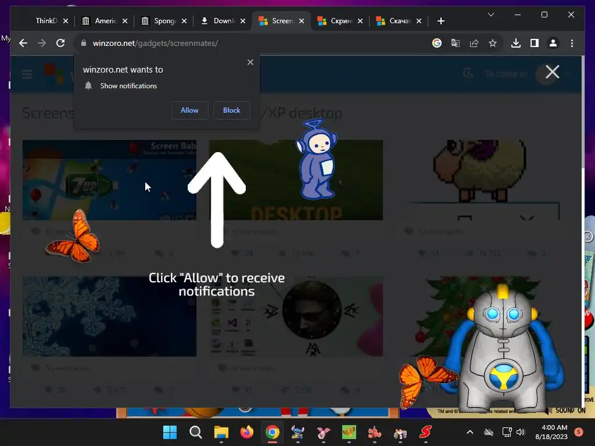Show hidden system tray icons
595x446 pixels.
point(469,432)
